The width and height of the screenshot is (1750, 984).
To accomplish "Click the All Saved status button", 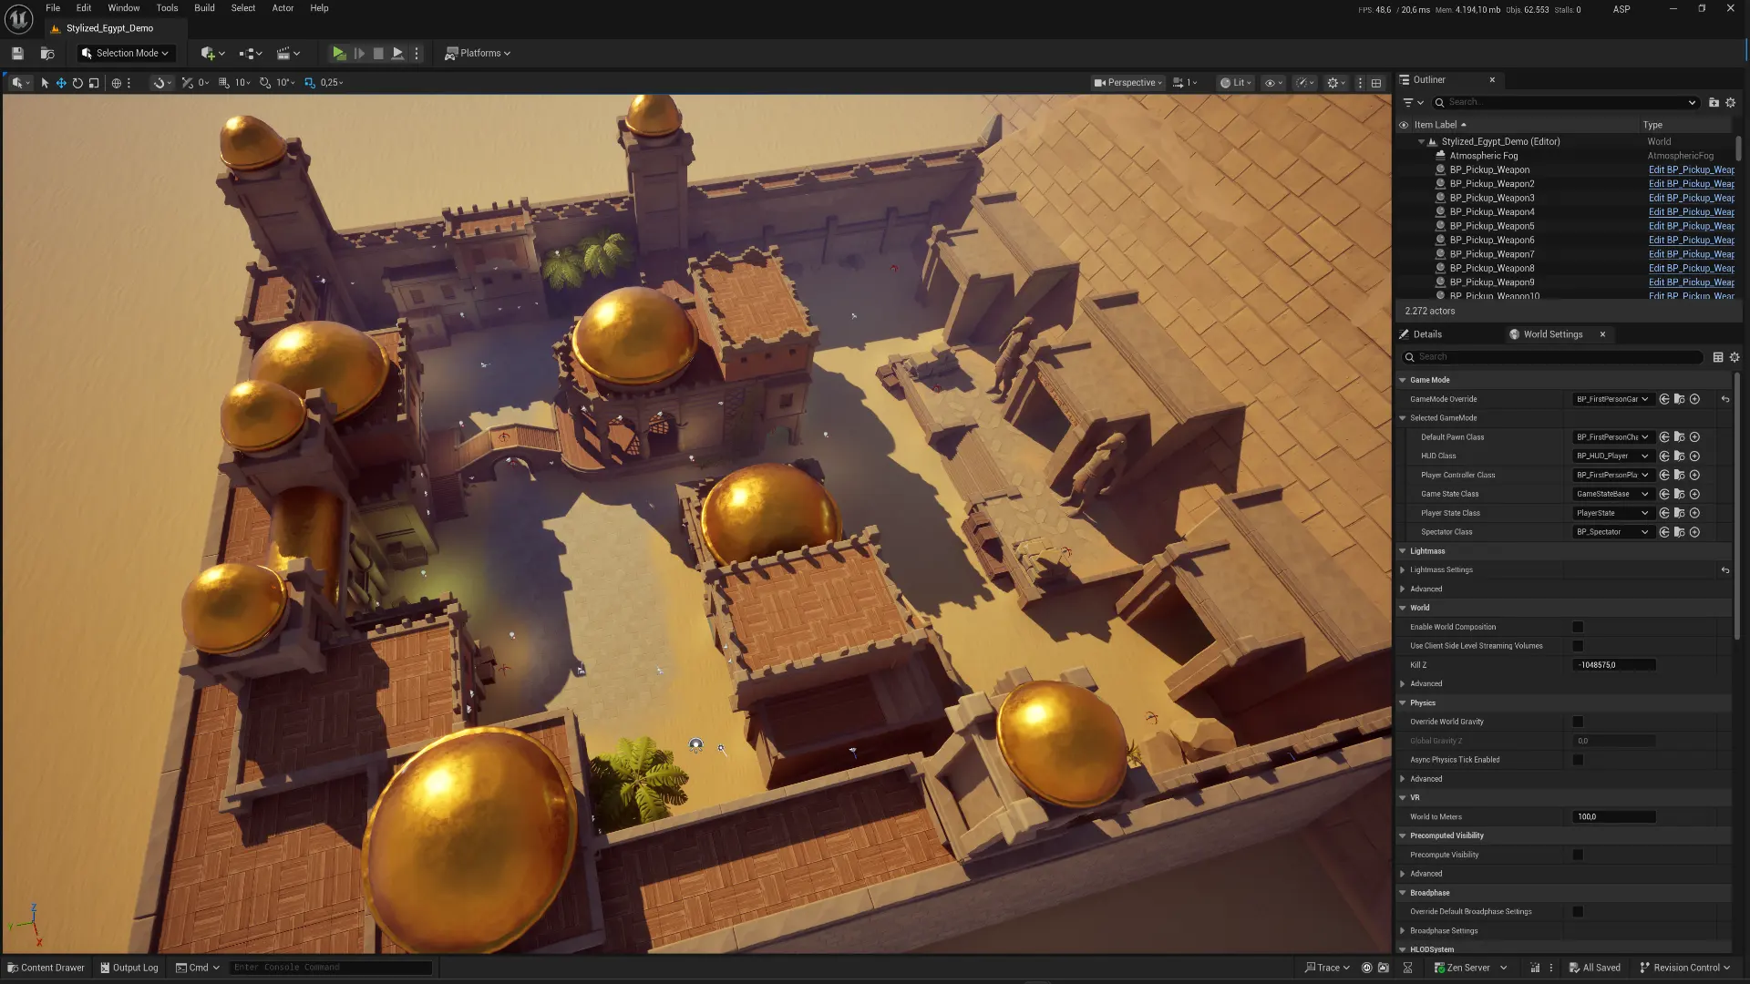I will (1594, 968).
